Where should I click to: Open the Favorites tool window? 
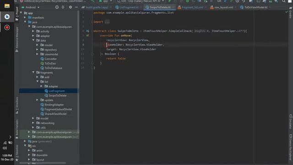pyautogui.click(x=17, y=153)
